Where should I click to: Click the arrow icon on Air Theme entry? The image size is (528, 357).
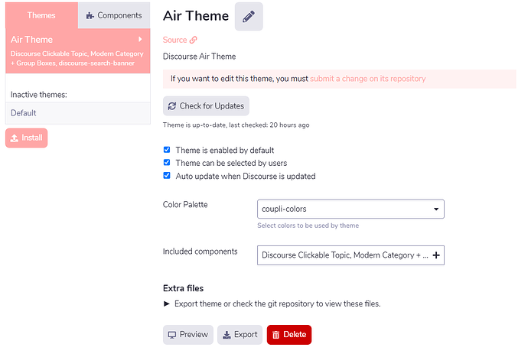point(140,39)
